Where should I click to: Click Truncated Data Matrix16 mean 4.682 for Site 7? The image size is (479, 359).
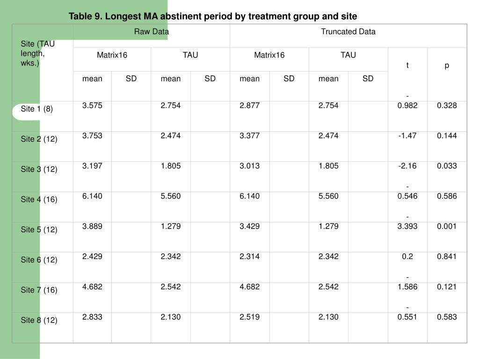(250, 287)
